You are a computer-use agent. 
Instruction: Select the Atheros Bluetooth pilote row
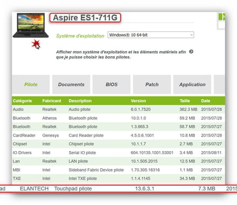point(119,118)
